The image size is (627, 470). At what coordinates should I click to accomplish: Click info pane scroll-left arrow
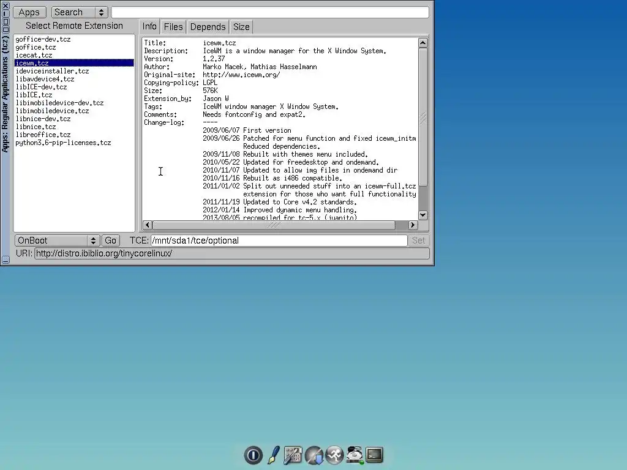148,225
